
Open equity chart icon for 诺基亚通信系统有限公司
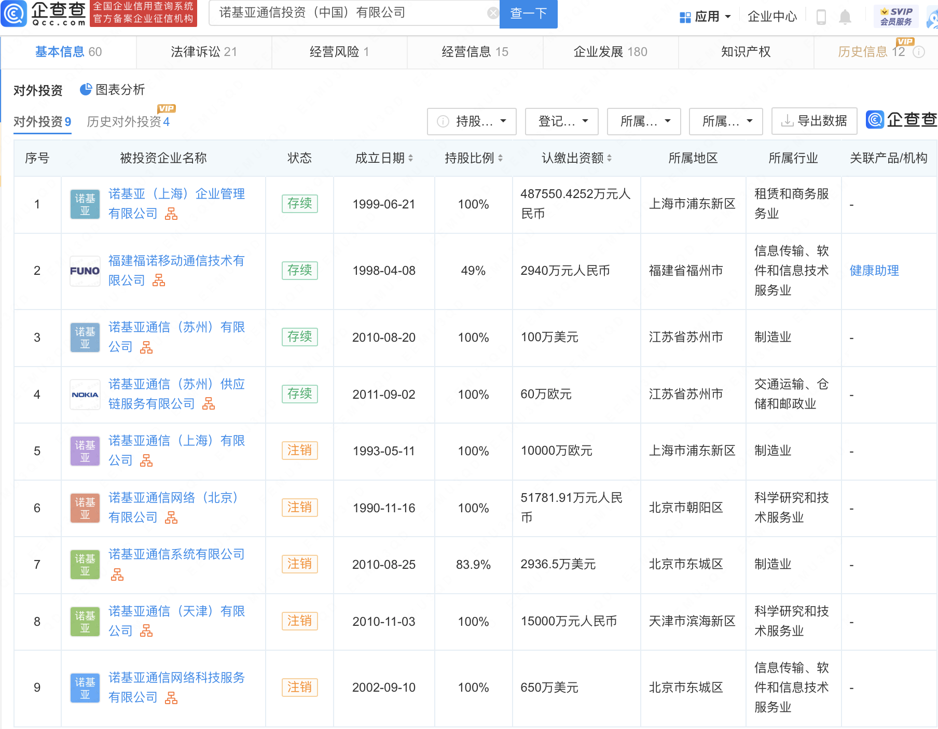tap(117, 574)
